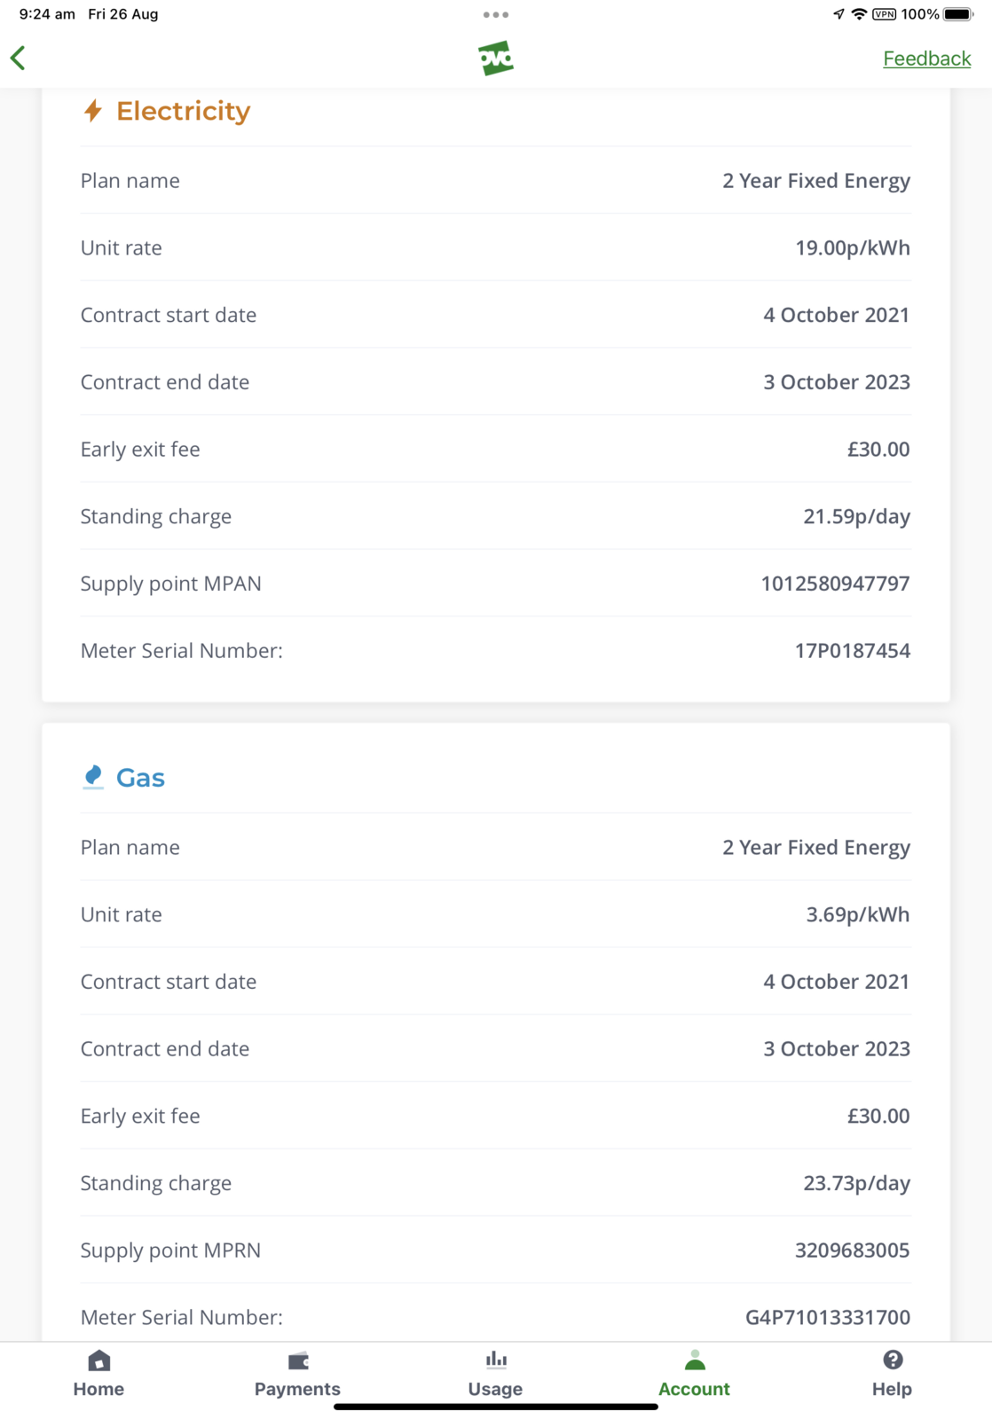Tap the three dots multitasking indicator
The height and width of the screenshot is (1419, 992).
click(x=496, y=15)
